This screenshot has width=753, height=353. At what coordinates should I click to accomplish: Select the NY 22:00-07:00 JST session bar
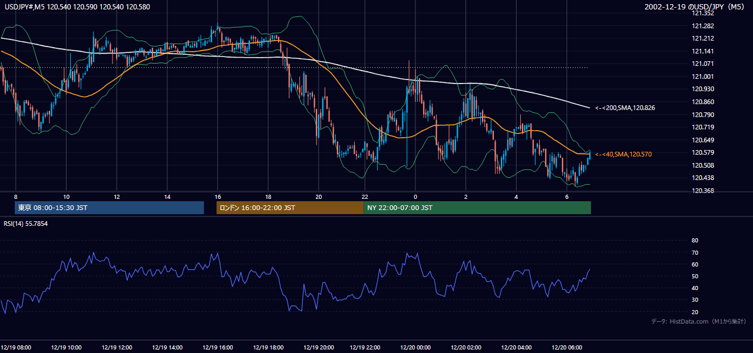pos(477,208)
